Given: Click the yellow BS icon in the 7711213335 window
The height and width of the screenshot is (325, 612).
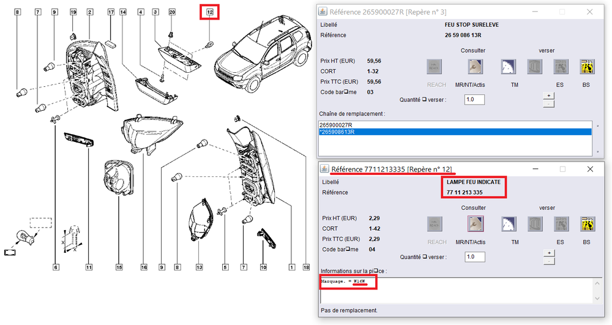Looking at the screenshot, I should pyautogui.click(x=588, y=223).
